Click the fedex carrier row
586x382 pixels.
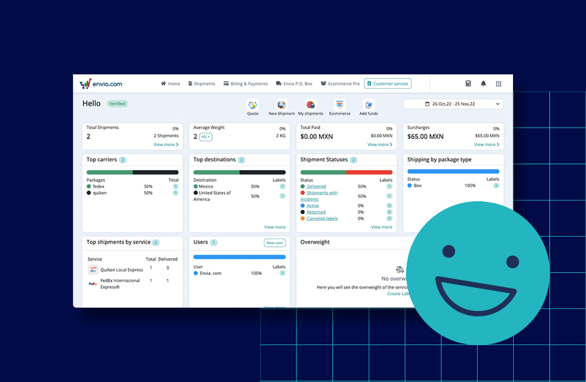(x=132, y=186)
